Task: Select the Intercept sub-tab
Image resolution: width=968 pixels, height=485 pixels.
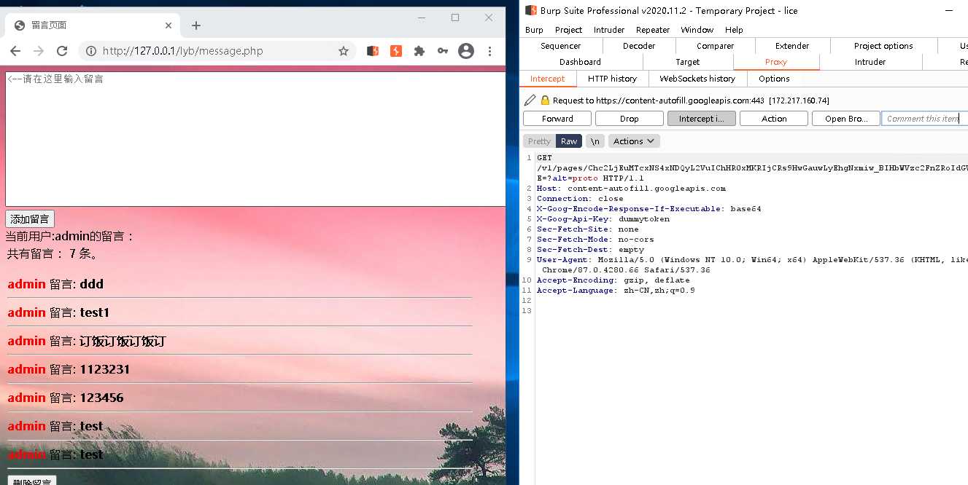Action: [x=547, y=79]
